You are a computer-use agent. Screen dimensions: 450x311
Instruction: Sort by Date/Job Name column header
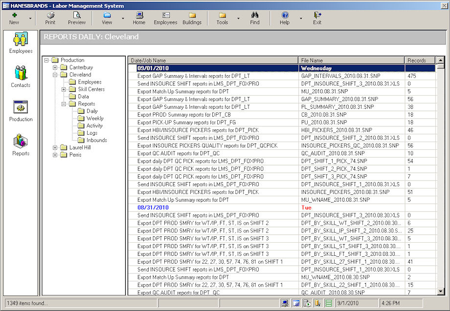tap(213, 61)
